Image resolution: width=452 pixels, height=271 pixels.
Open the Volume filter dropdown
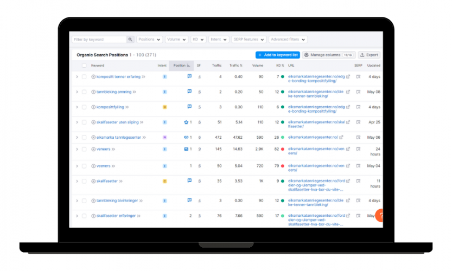176,40
